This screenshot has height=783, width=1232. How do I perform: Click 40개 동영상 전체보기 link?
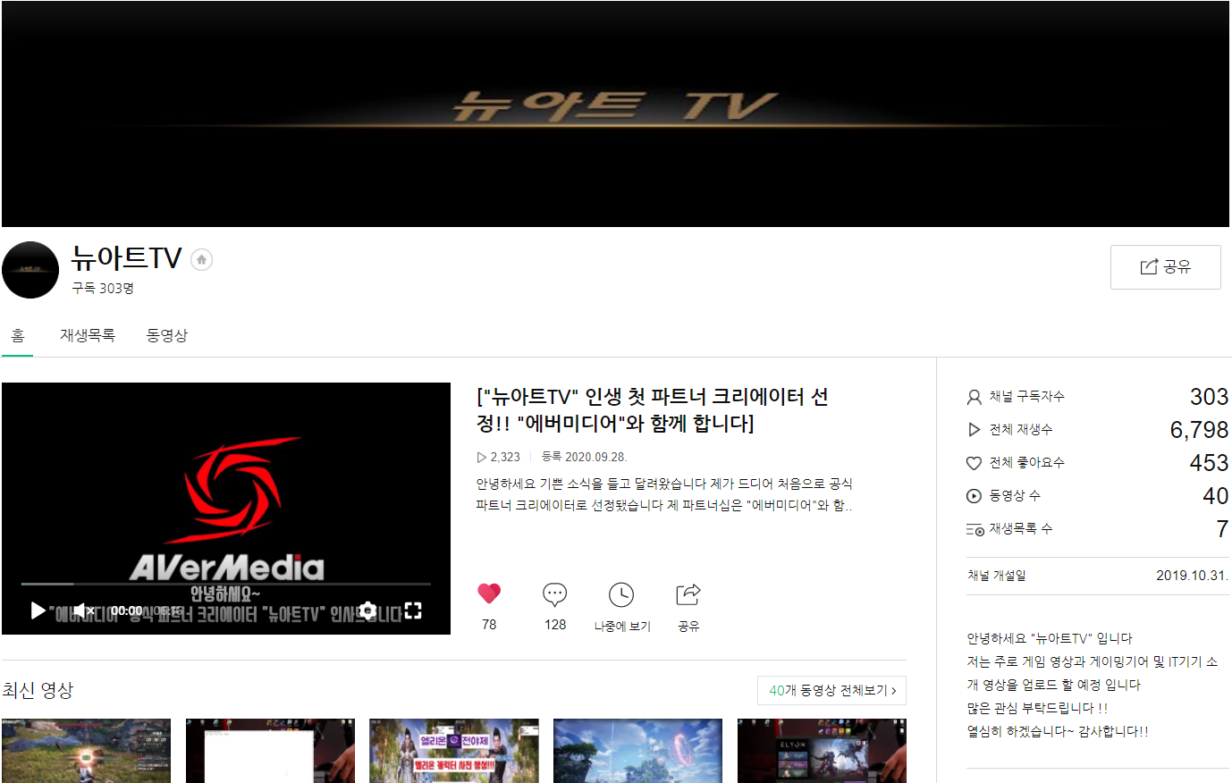tap(831, 691)
